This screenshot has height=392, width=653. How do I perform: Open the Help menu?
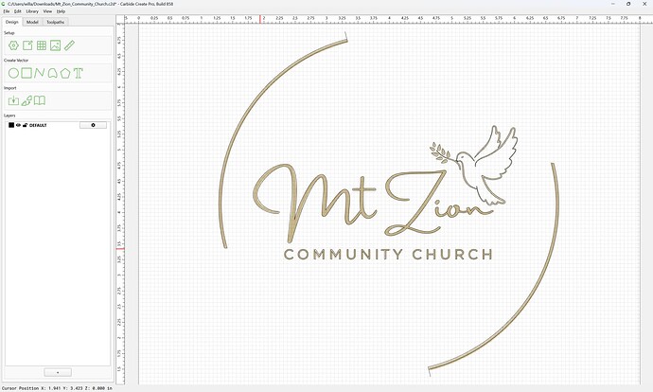[x=61, y=11]
